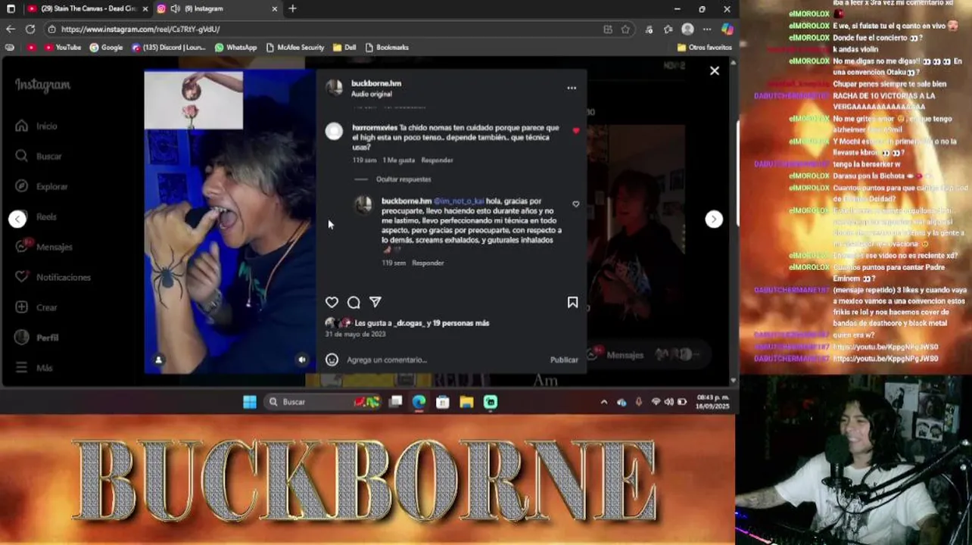Mute the Instagram tab's audio icon
Viewport: 972px width, 545px height.
tap(176, 8)
